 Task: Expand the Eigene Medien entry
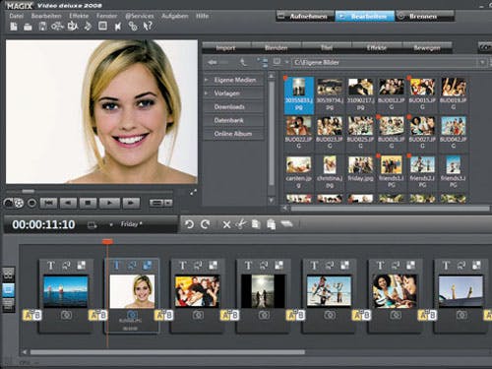[x=206, y=80]
